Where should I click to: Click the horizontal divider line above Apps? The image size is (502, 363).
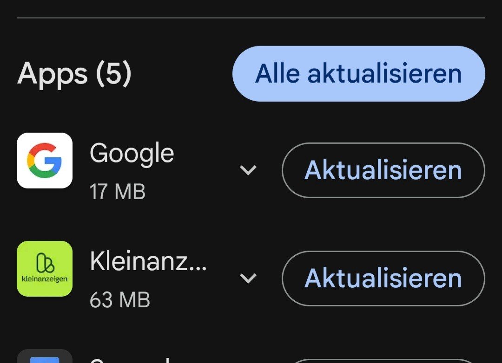tap(251, 18)
